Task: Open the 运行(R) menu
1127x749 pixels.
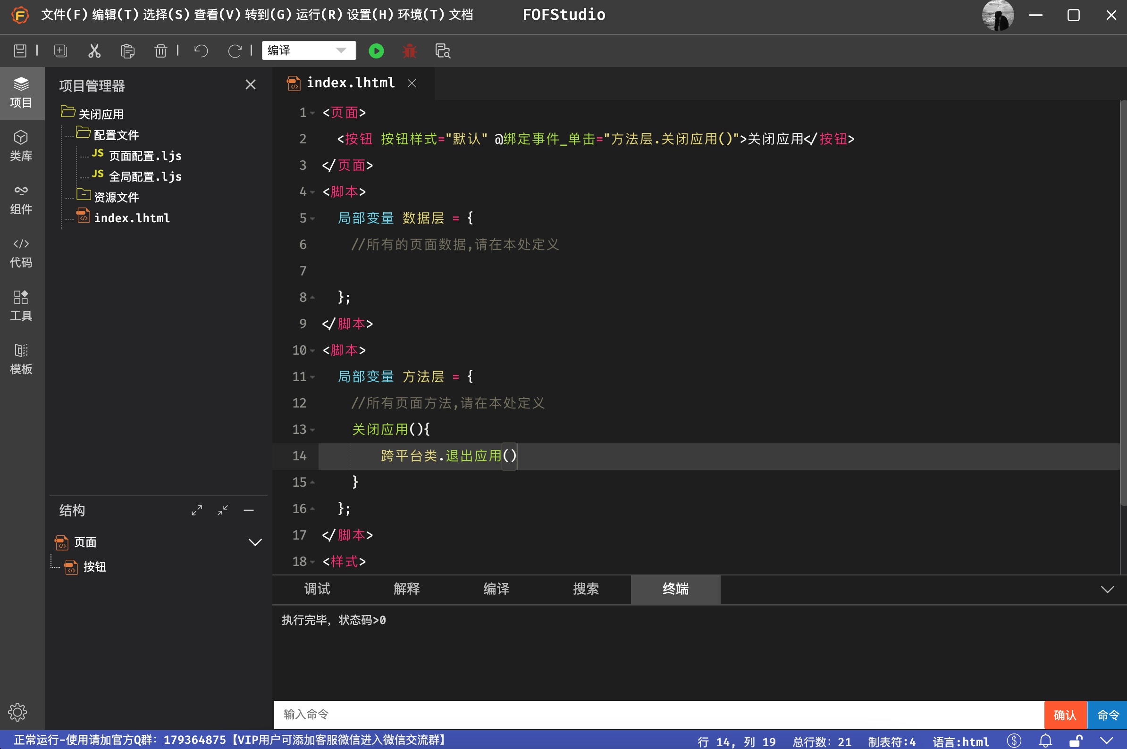Action: [319, 15]
